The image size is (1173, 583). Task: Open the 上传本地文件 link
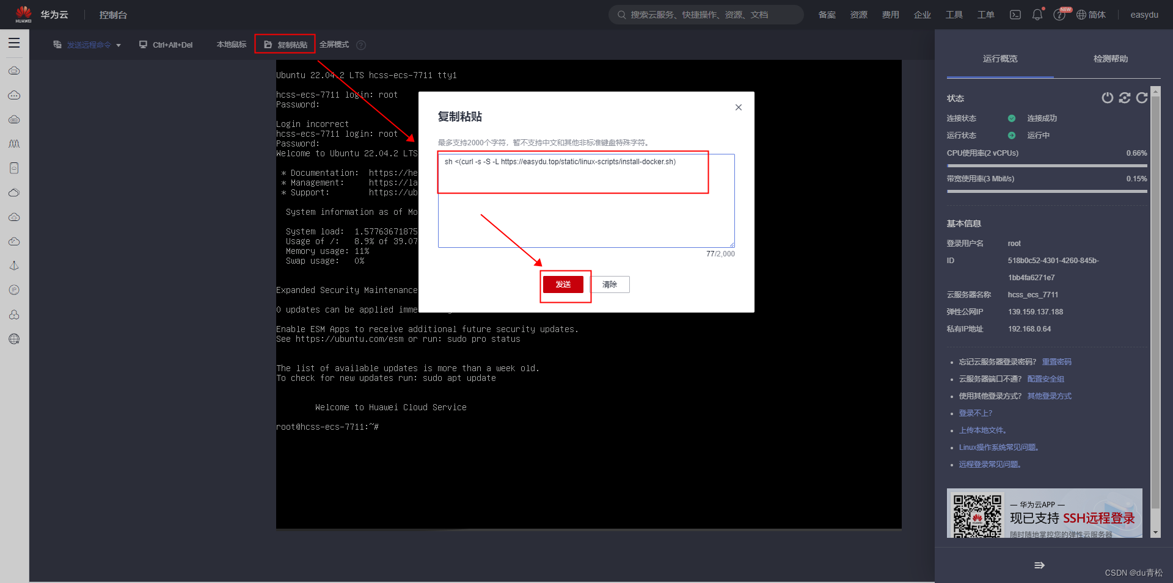pyautogui.click(x=982, y=430)
